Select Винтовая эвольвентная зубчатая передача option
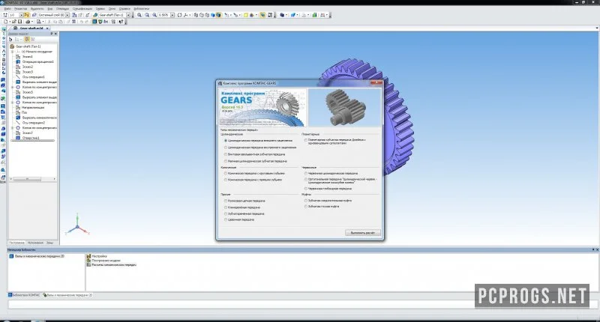The image size is (600, 322). [x=226, y=154]
